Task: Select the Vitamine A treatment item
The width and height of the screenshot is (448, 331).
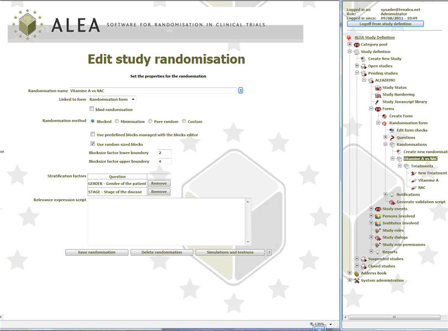Action: point(428,180)
